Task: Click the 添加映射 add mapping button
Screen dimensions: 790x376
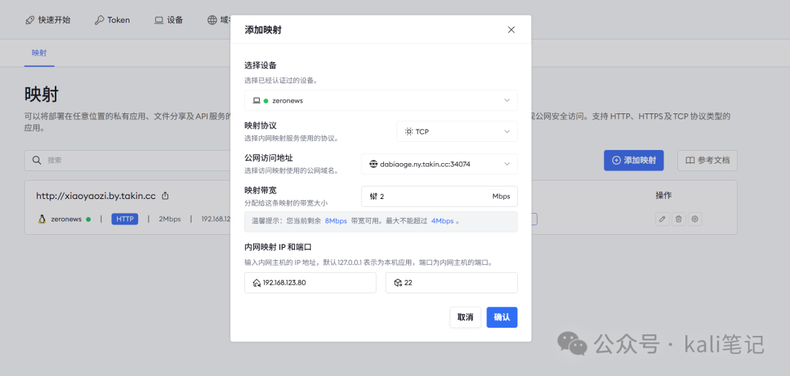Action: click(633, 160)
